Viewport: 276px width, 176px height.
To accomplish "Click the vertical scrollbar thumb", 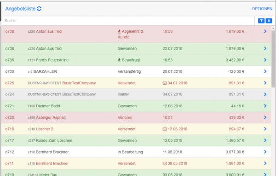I will (273, 59).
